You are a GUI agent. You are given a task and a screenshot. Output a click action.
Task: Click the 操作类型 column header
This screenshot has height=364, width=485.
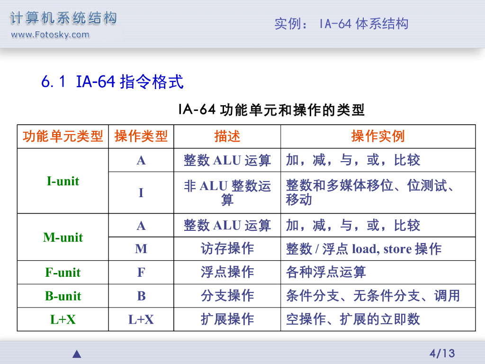pyautogui.click(x=141, y=136)
